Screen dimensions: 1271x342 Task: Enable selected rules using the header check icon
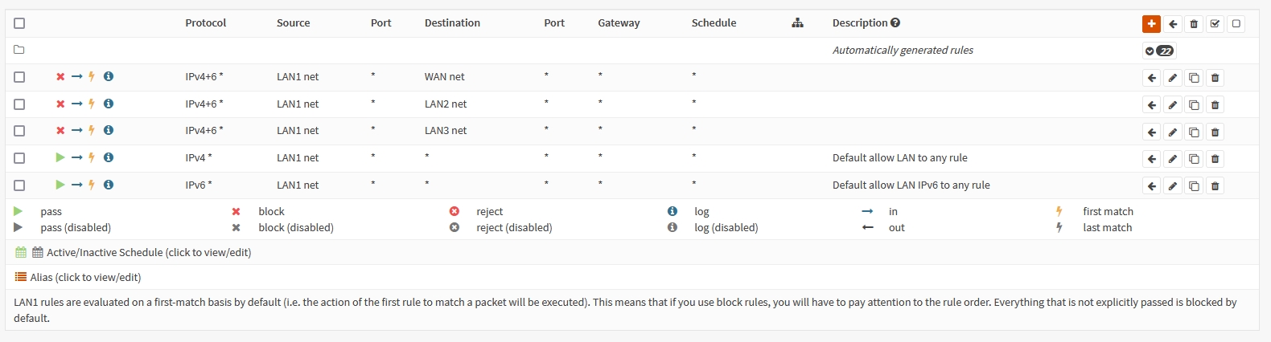tap(1215, 24)
